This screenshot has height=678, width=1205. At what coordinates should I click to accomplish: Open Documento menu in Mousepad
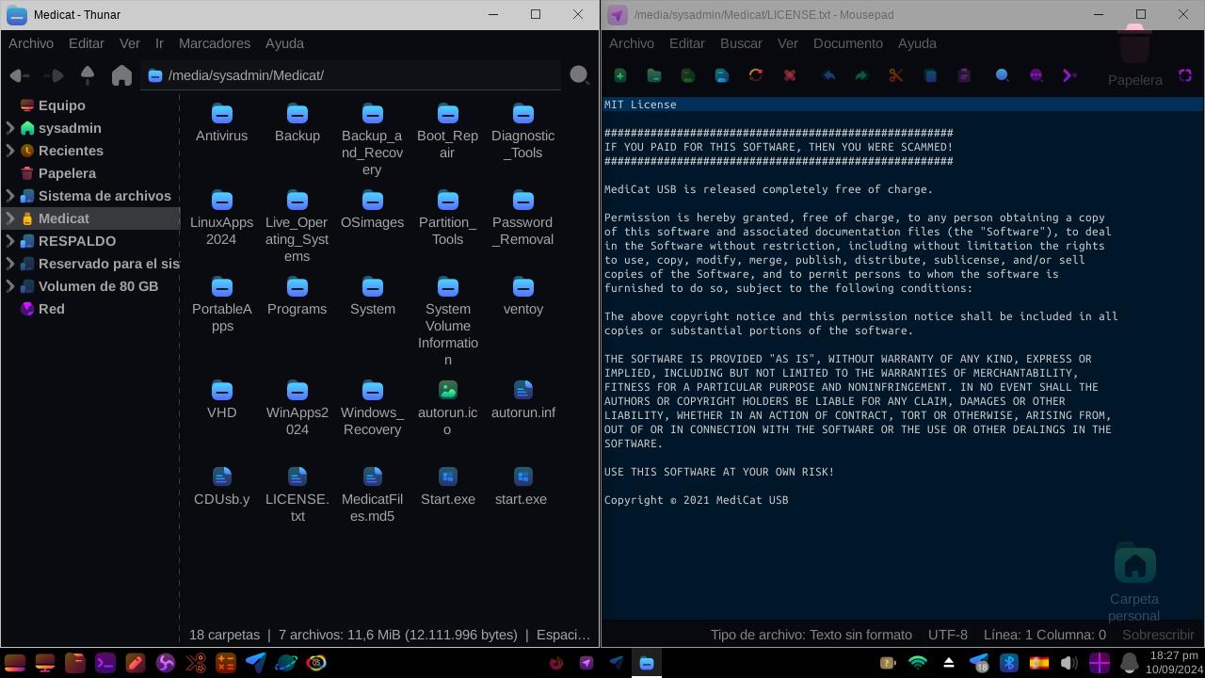pyautogui.click(x=848, y=43)
